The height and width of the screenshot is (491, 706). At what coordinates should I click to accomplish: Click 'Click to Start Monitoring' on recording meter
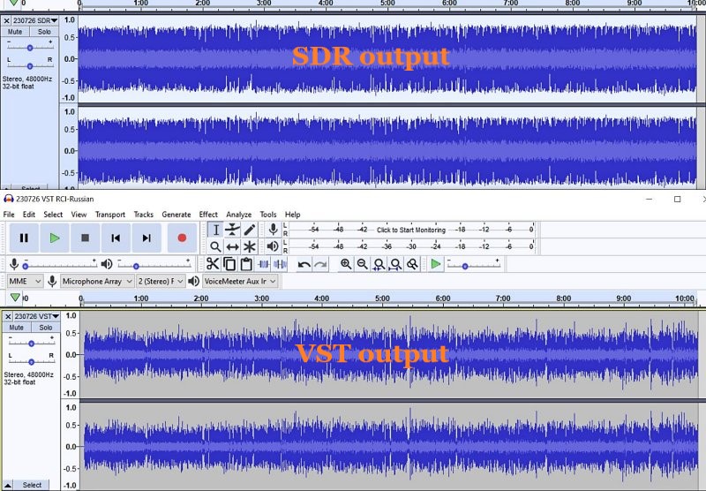coord(411,230)
